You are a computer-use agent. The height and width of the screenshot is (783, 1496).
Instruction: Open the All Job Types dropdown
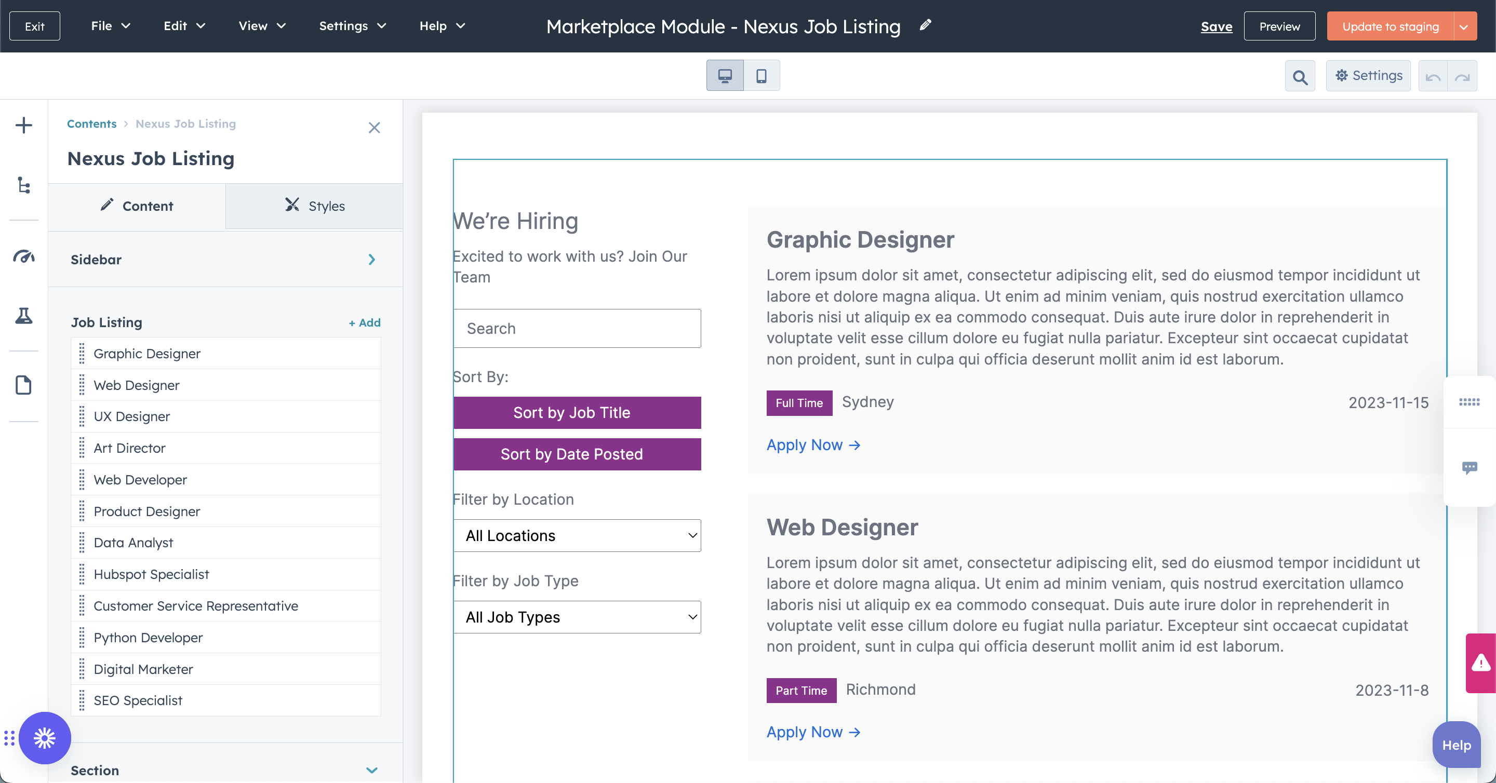(x=577, y=617)
